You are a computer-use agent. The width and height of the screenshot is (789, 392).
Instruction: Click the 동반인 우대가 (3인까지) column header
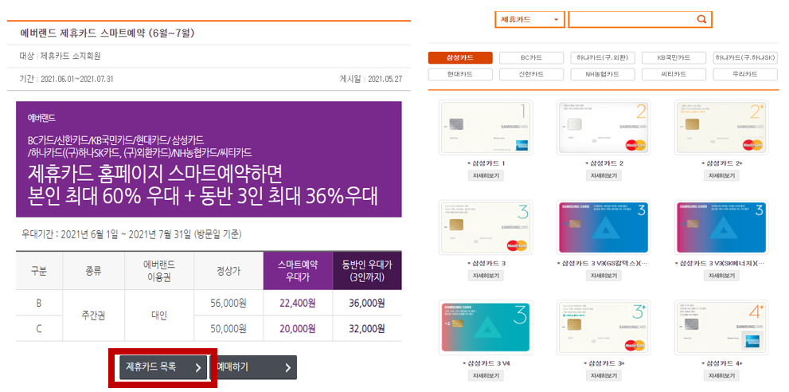(367, 270)
